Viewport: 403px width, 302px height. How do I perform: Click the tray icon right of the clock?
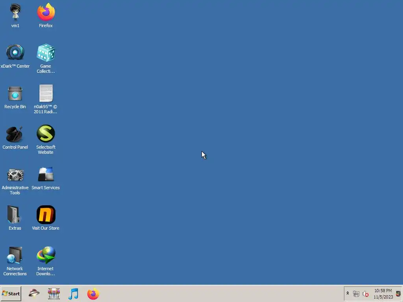[398, 294]
